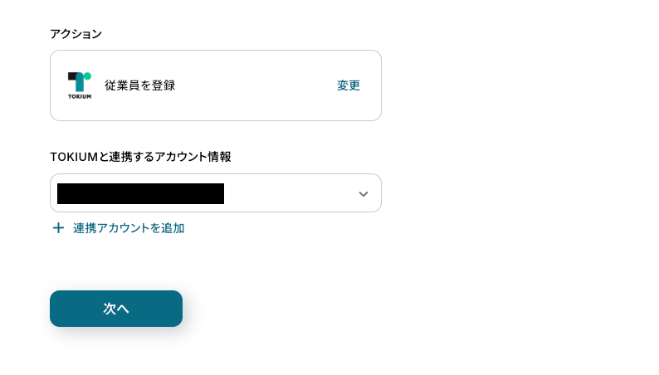Click the TOKIUM logo icon
The width and height of the screenshot is (659, 375).
click(x=80, y=85)
